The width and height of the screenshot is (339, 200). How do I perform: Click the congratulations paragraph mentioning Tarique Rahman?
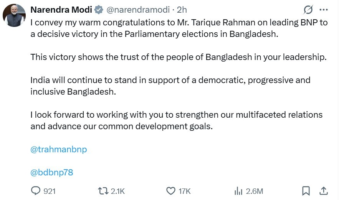[x=179, y=28]
